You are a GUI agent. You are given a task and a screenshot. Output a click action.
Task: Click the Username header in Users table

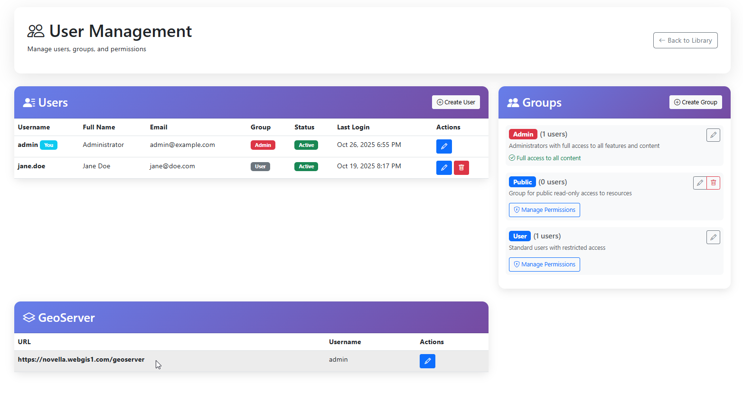(34, 127)
